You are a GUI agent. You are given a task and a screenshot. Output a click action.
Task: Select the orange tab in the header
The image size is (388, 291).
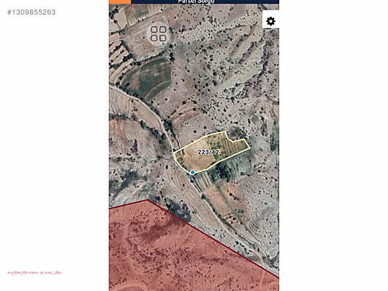(x=120, y=1)
